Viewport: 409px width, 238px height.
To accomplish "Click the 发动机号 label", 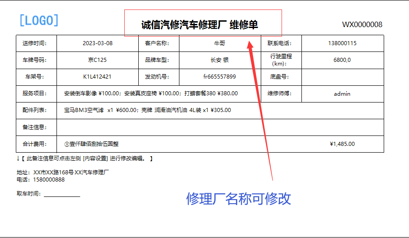I will (x=157, y=77).
